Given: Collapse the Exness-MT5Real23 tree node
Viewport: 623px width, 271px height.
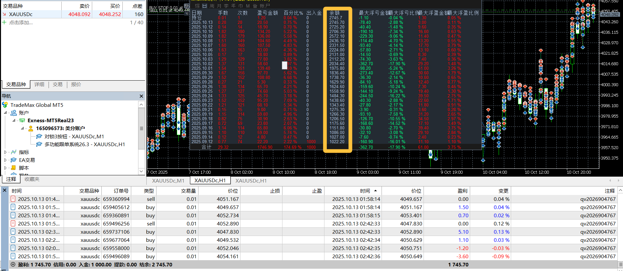Looking at the screenshot, I should [14, 120].
